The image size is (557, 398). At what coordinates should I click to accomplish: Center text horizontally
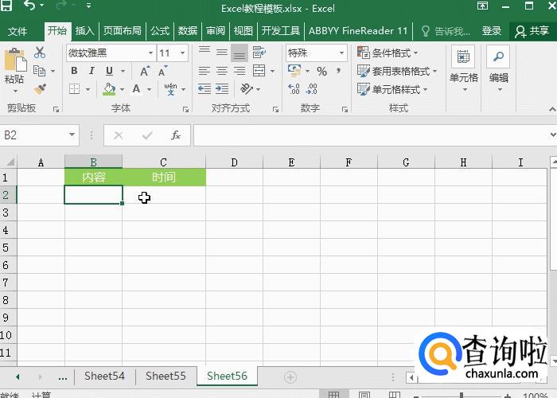coord(222,71)
